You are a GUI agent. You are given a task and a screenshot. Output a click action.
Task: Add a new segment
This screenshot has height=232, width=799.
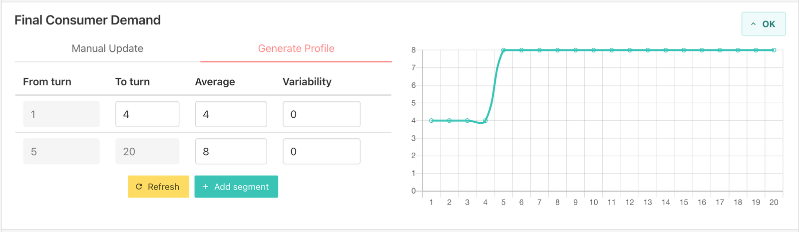click(x=236, y=187)
